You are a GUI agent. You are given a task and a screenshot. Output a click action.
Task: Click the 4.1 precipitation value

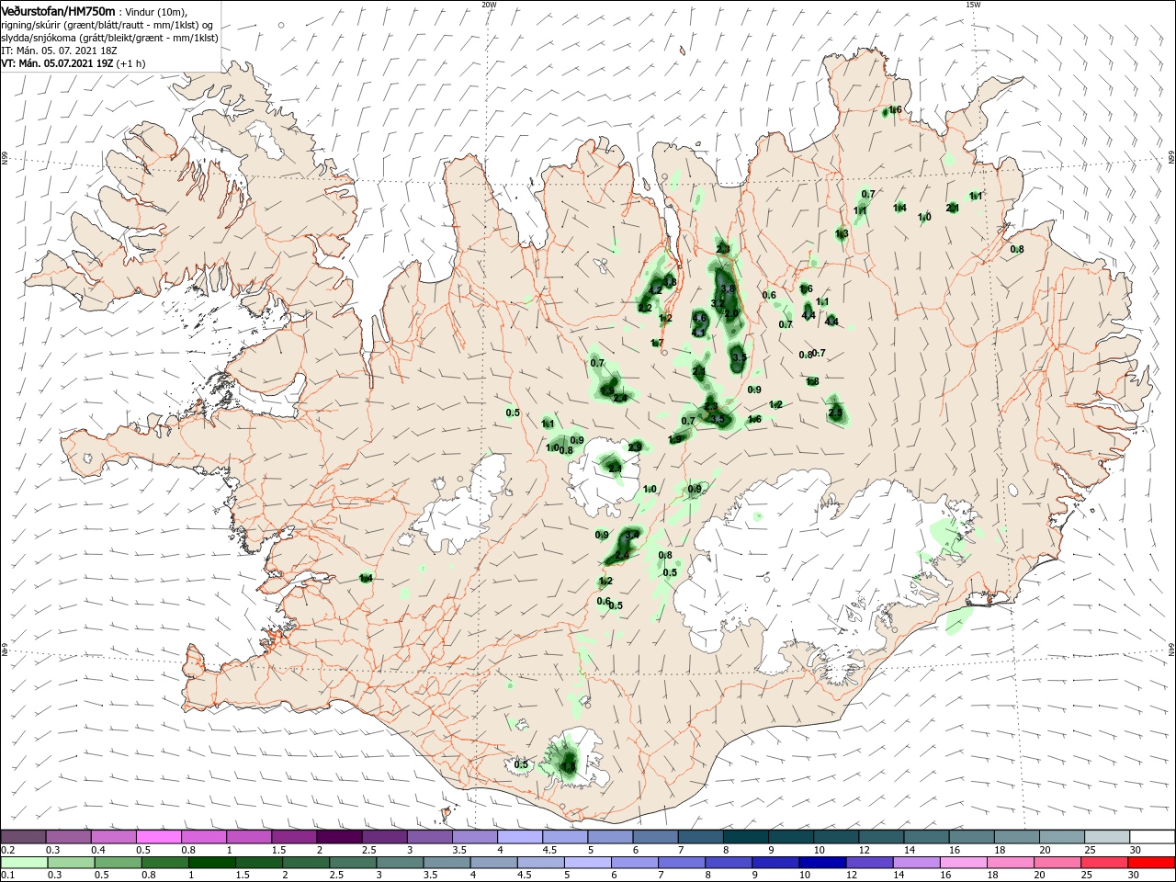(698, 333)
